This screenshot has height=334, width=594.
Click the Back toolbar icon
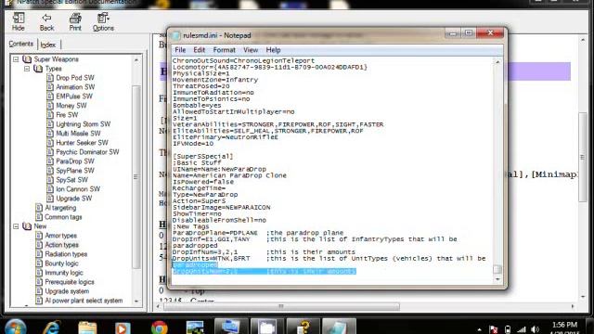coord(46,21)
